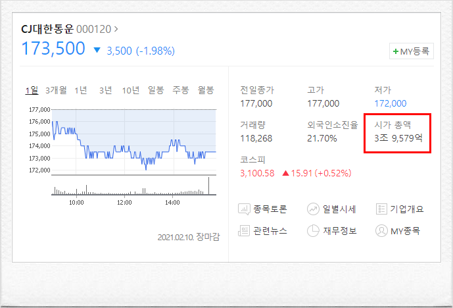Screen dimensions: 453x308
Task: Click the 전일종가 value 177,000
Action: (x=256, y=103)
